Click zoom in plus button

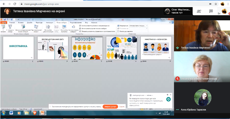point(169,109)
